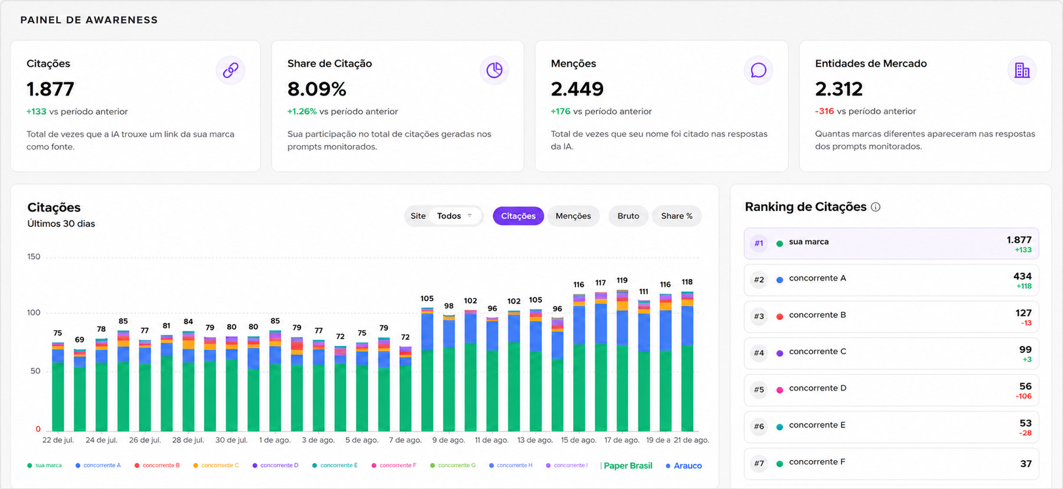The height and width of the screenshot is (489, 1063).
Task: Click '+133 vs período anterior' text
Action: (77, 112)
